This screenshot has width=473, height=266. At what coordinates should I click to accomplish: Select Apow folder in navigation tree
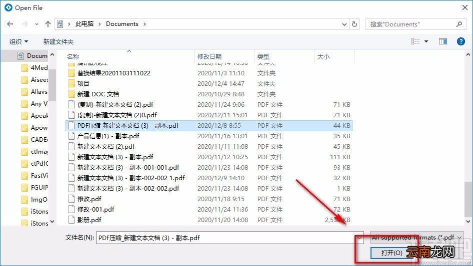(x=34, y=127)
